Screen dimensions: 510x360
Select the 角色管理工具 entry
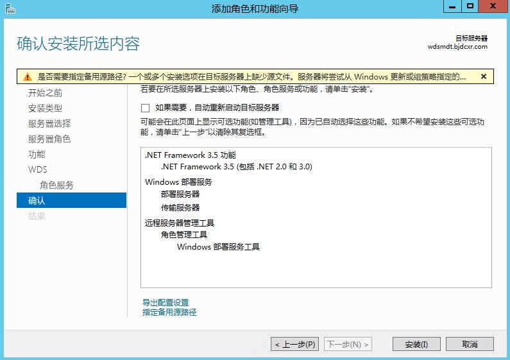click(x=184, y=235)
